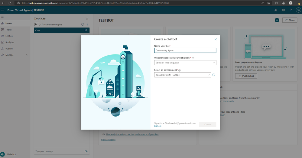Image resolution: width=302 pixels, height=158 pixels.
Task: Open Manage in the sidebar
Action: 15,55
